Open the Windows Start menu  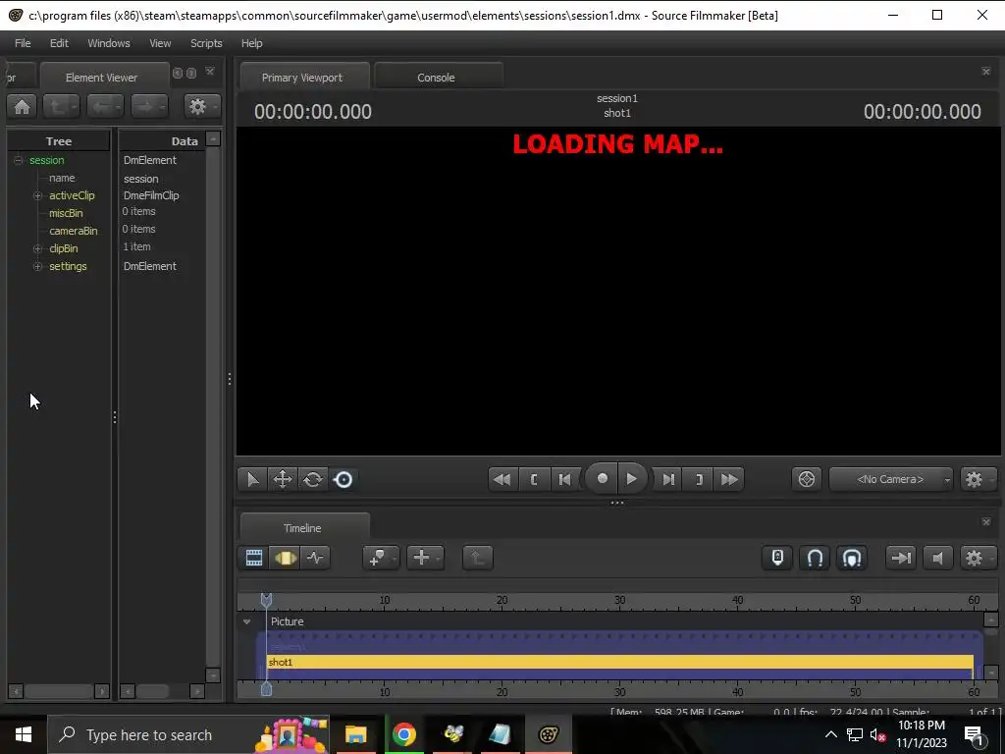tap(24, 734)
